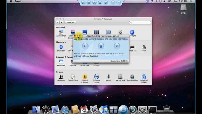Open MobileMe preferences
The height and width of the screenshot is (114, 202).
pyautogui.click(x=61, y=63)
